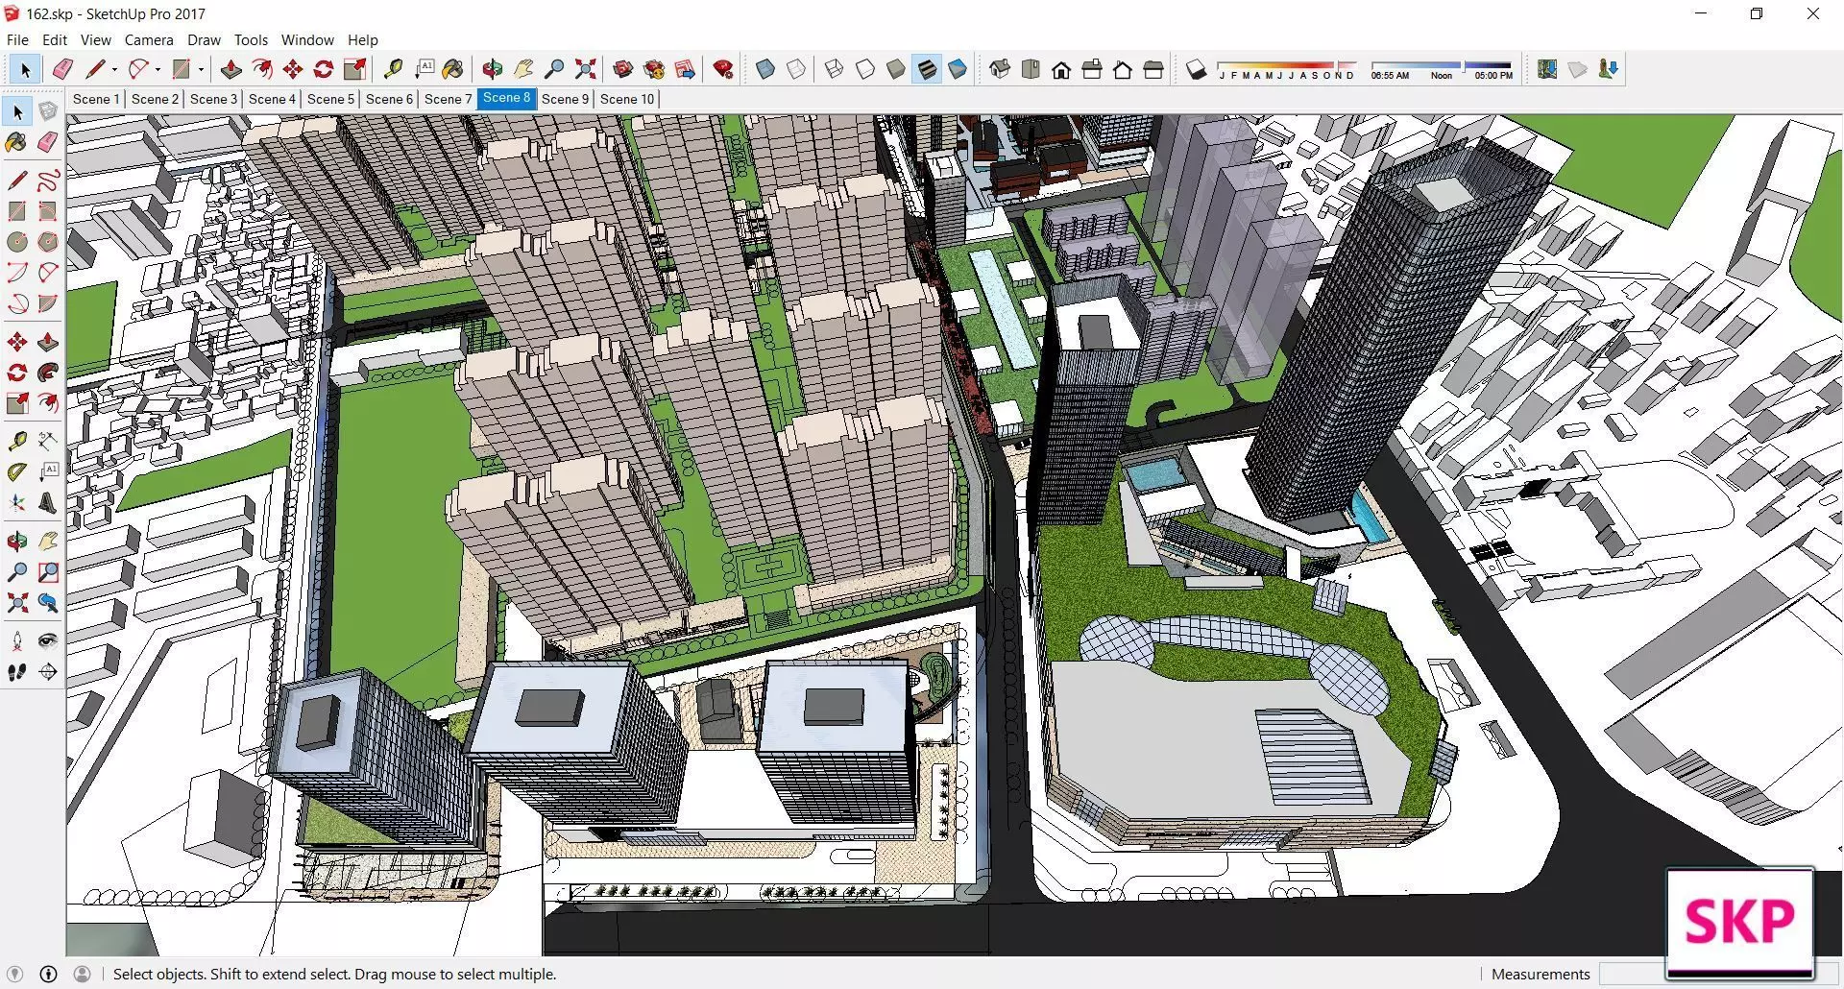
Task: Enable Monochrome style
Action: click(x=958, y=69)
